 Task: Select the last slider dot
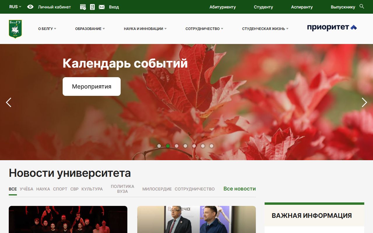click(x=212, y=146)
